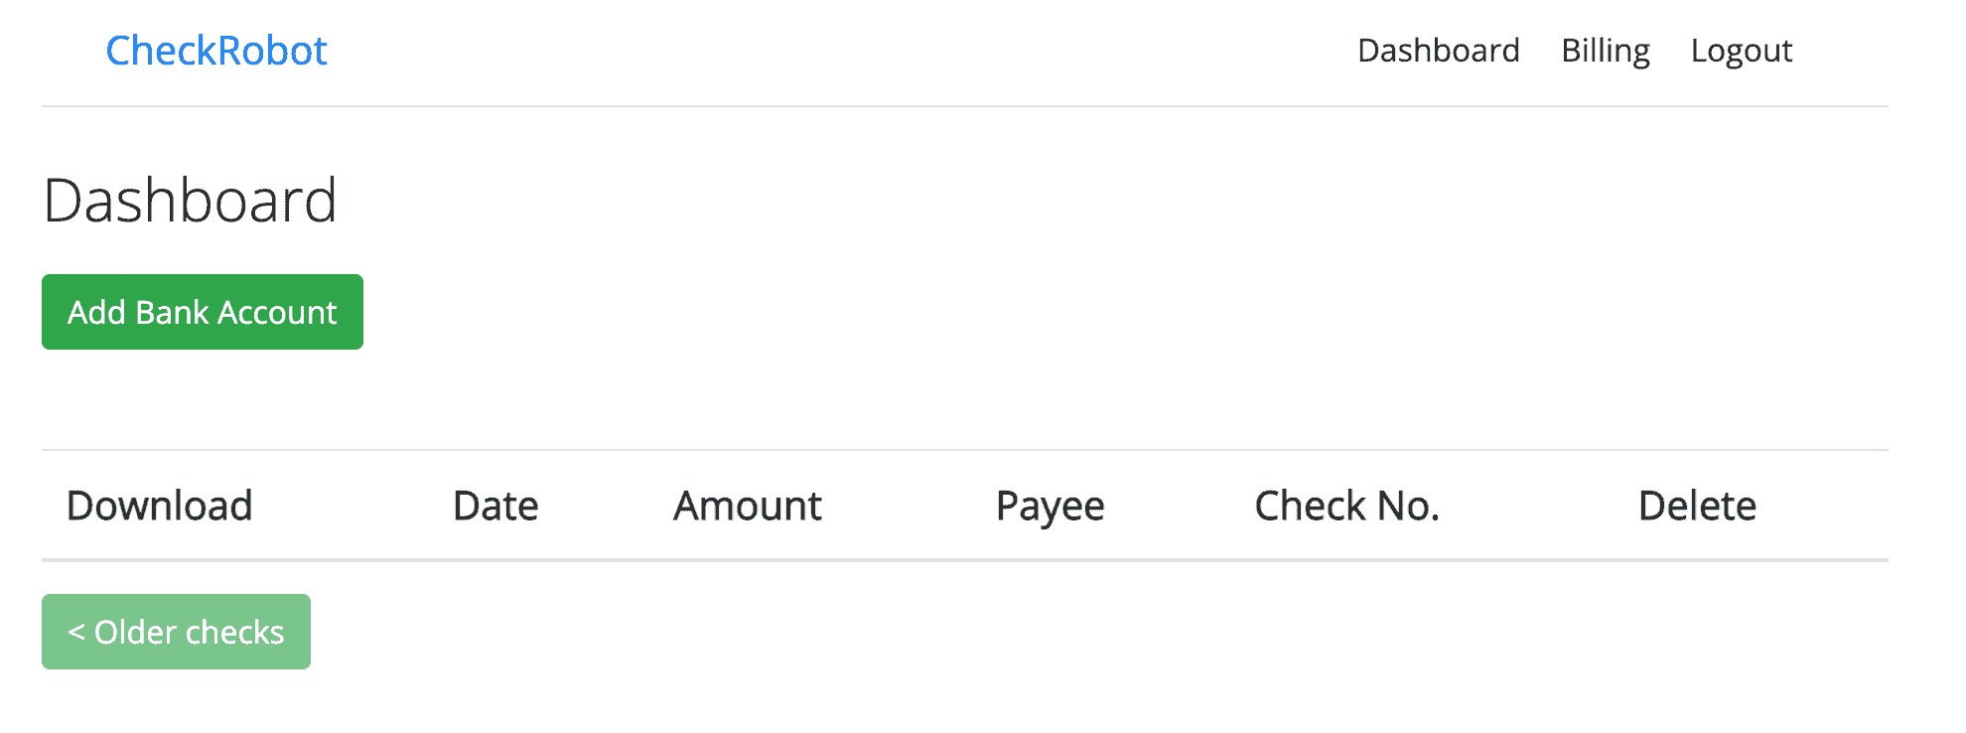Go to the Billing page
This screenshot has height=733, width=1966.
point(1605,51)
